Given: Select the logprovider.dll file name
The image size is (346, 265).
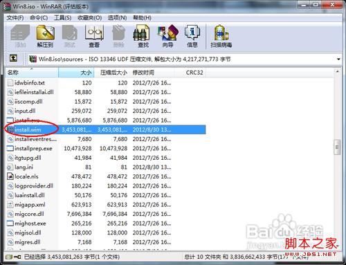Looking at the screenshot, I should pos(34,186).
